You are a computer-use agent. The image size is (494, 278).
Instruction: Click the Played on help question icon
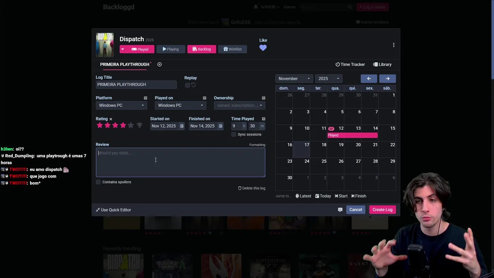[x=205, y=98]
